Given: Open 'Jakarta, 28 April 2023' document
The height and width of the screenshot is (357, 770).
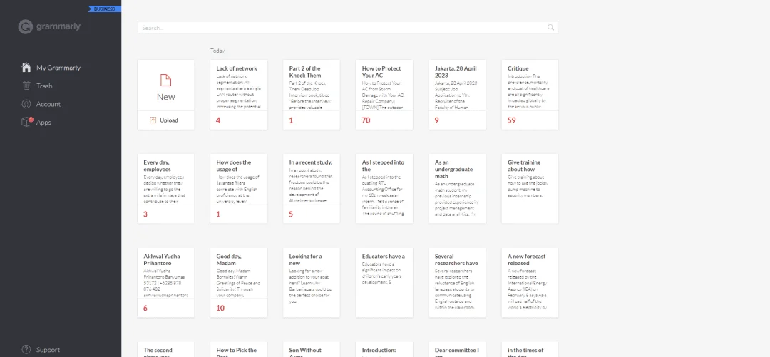Looking at the screenshot, I should pyautogui.click(x=457, y=95).
